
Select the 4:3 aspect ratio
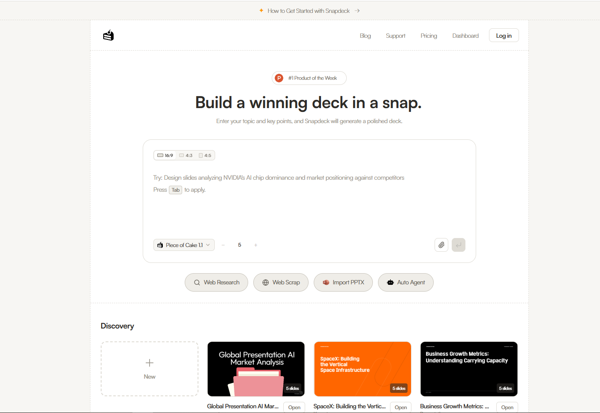pyautogui.click(x=186, y=155)
